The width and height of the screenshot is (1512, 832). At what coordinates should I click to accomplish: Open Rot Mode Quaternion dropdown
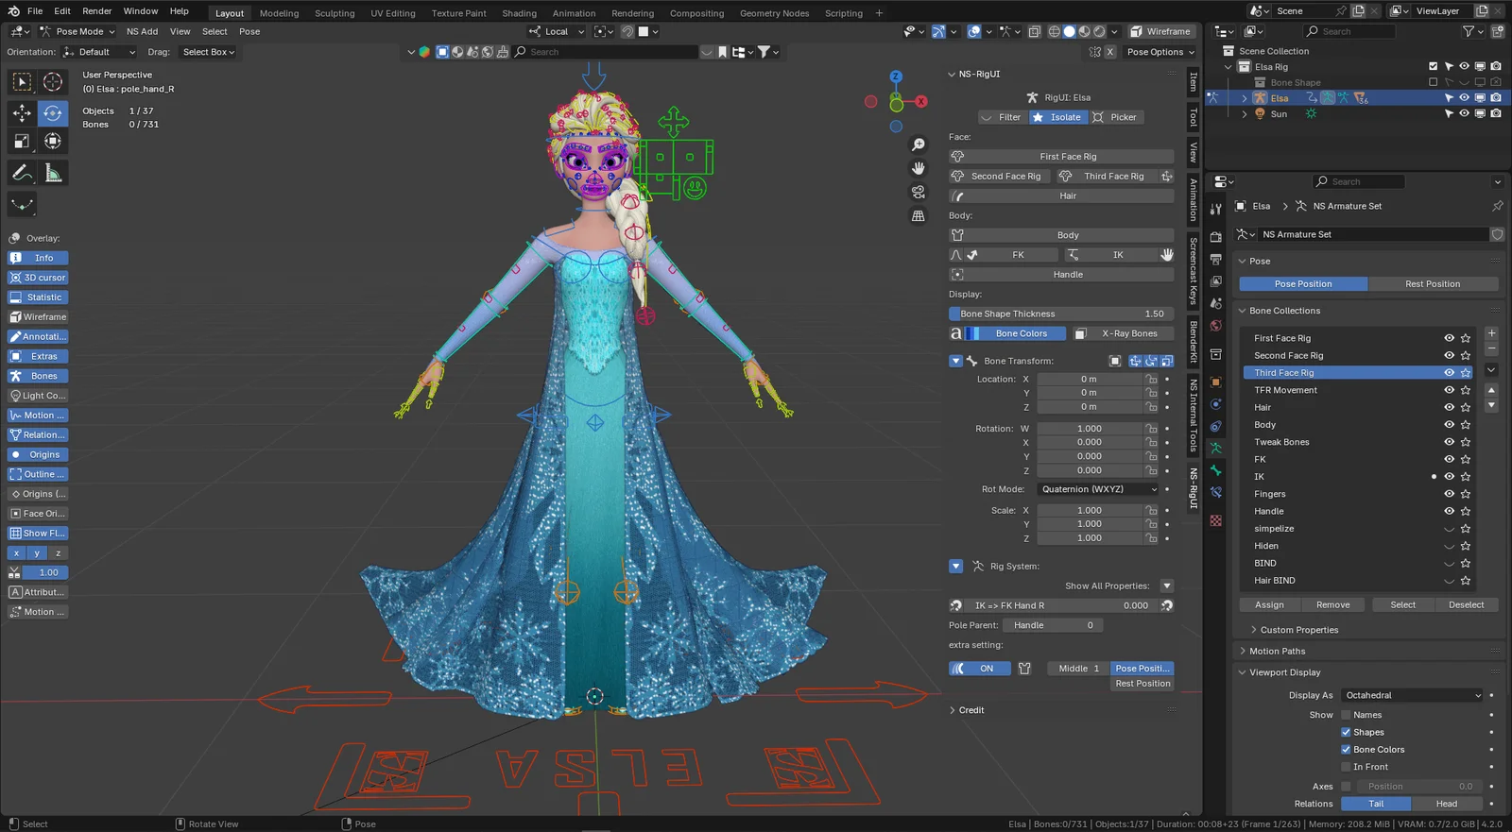pos(1098,489)
